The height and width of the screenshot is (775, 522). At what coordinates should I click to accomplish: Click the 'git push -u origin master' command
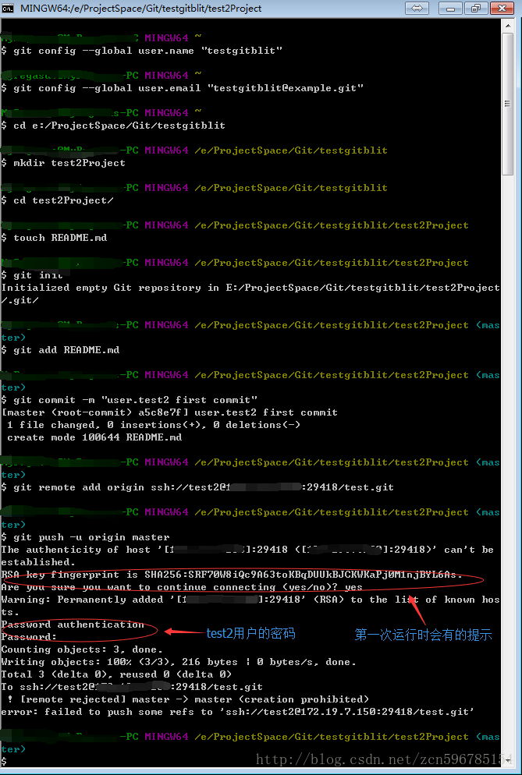(x=85, y=537)
